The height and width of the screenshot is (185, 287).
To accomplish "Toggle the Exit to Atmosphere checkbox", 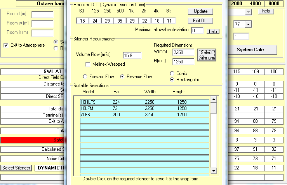I will click(6, 45).
